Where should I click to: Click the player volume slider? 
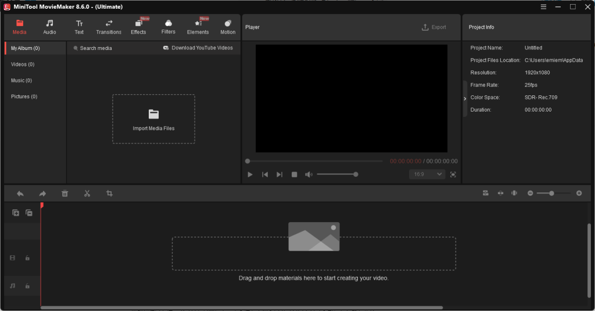[x=336, y=174]
